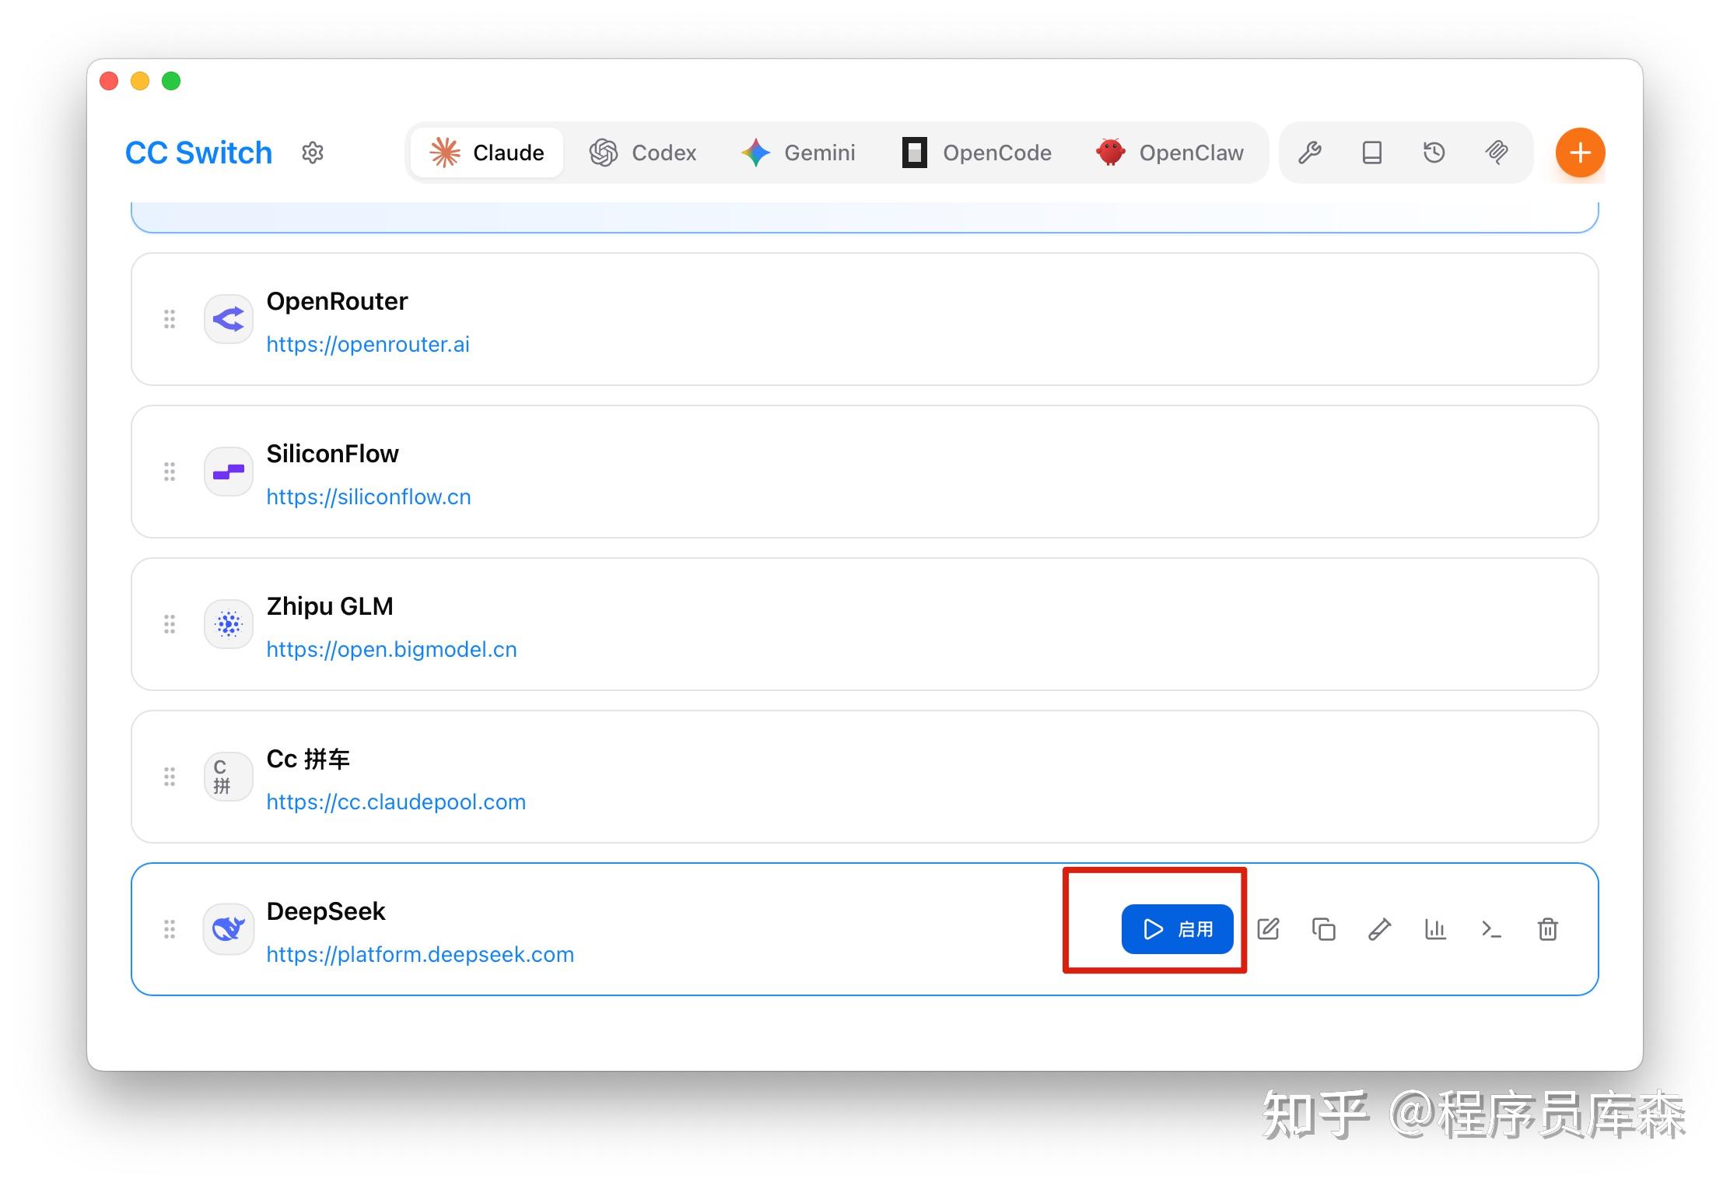Open the https://platform.deepseek.com link

(x=420, y=954)
